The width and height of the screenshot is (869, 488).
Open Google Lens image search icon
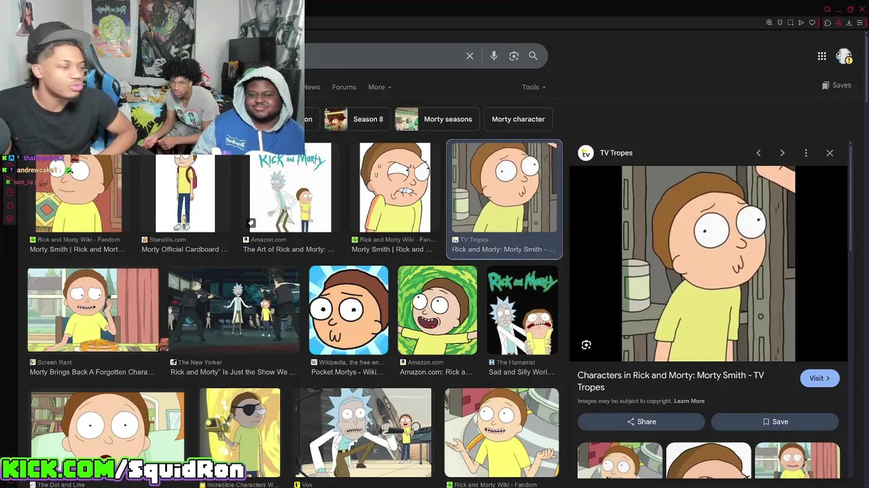pos(514,56)
